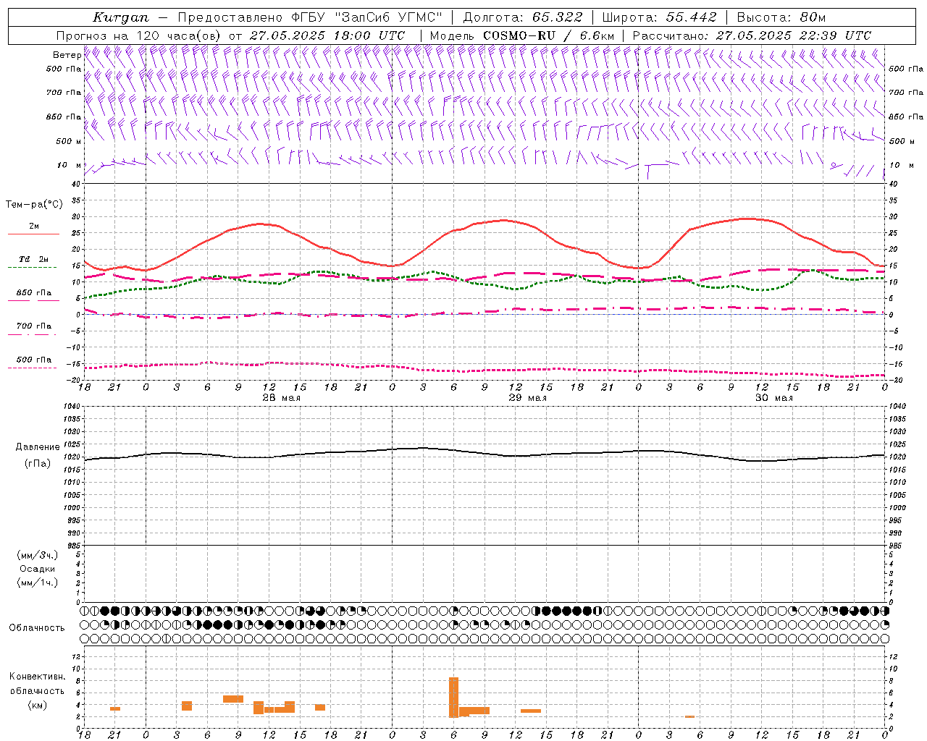Click the forecast start time "27.05.2025 18:00 UTC"
The width and height of the screenshot is (927, 741).
click(327, 35)
